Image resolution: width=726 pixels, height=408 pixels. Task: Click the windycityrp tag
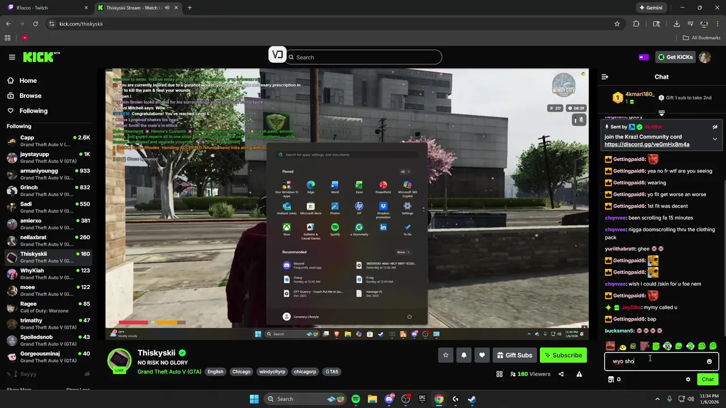click(x=272, y=372)
